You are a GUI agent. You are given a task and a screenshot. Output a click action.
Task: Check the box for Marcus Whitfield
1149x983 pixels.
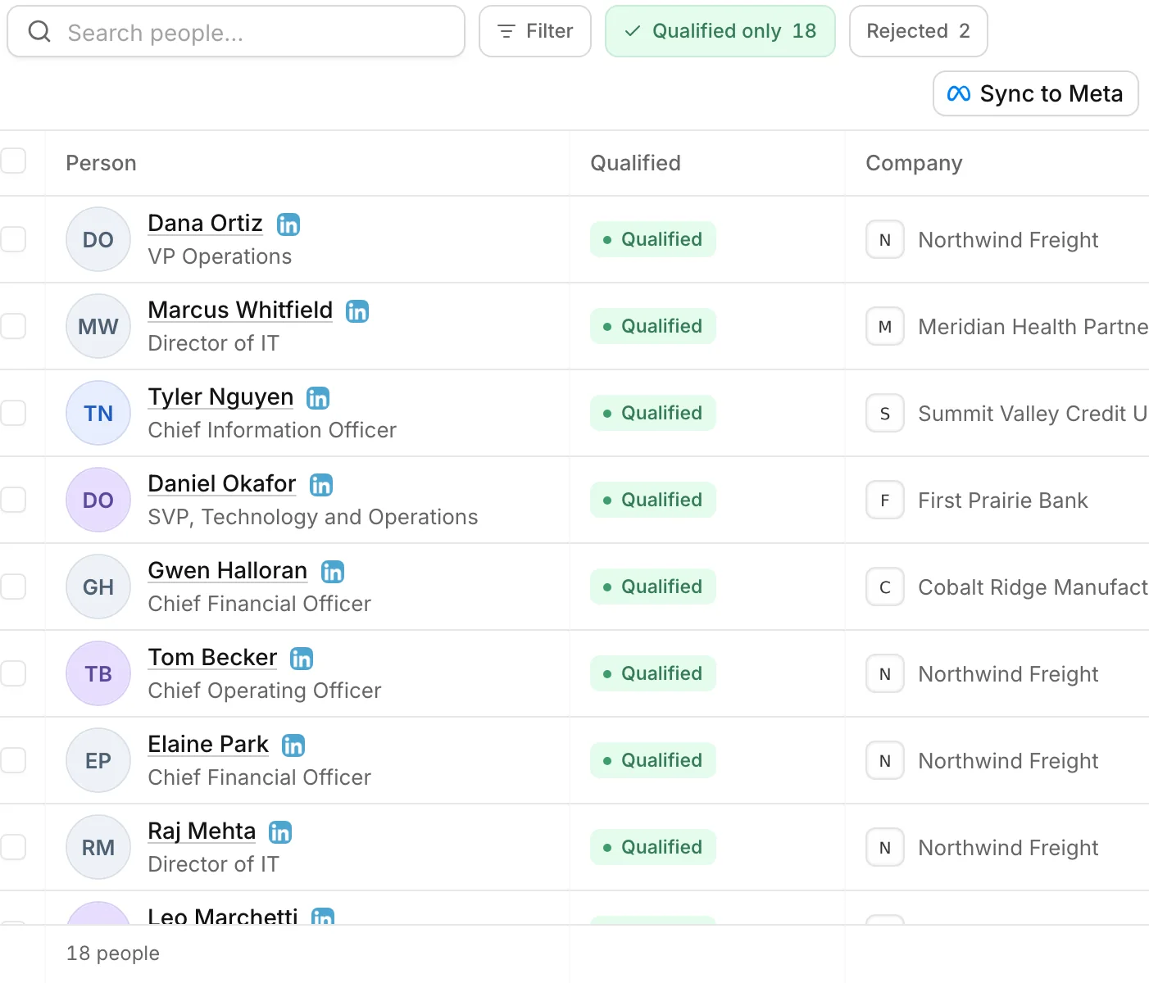pos(12,326)
